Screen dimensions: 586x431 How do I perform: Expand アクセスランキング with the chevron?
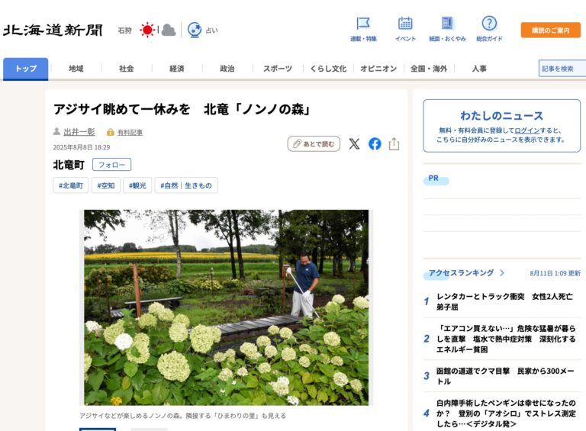coord(501,272)
